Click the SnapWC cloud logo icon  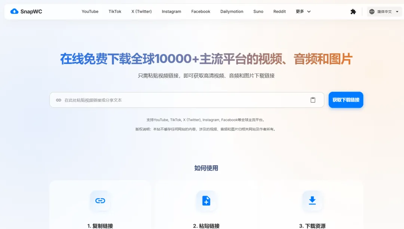coord(14,11)
